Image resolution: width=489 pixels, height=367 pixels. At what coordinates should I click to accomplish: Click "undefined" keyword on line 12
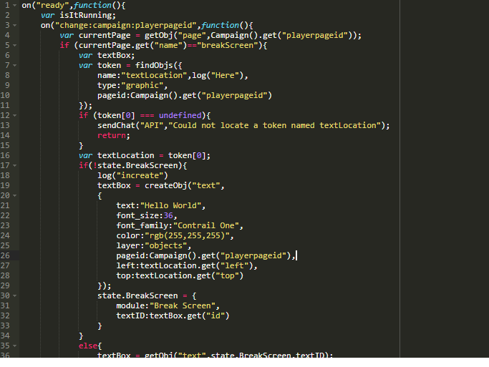[180, 115]
